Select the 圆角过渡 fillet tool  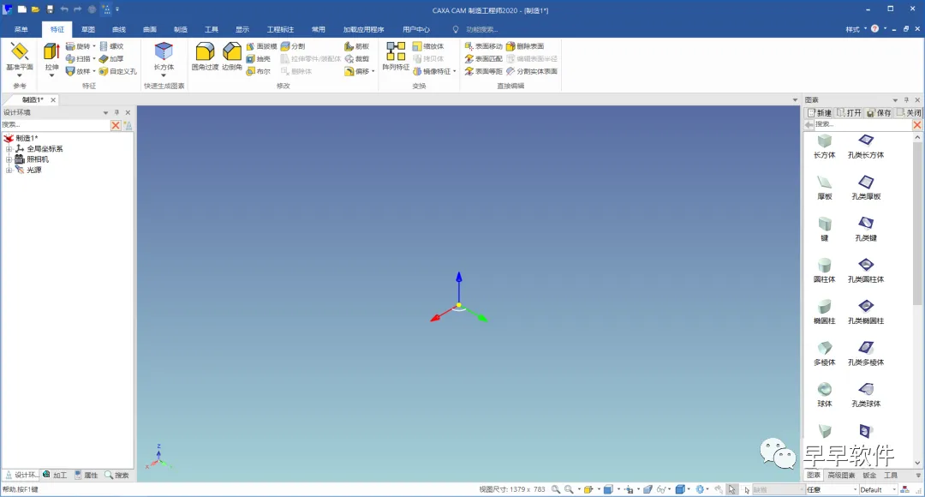205,57
